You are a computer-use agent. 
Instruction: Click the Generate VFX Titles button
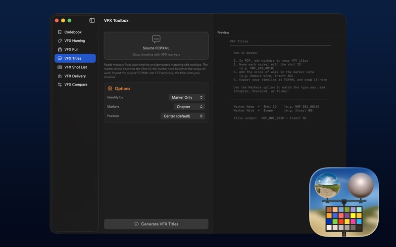click(156, 224)
